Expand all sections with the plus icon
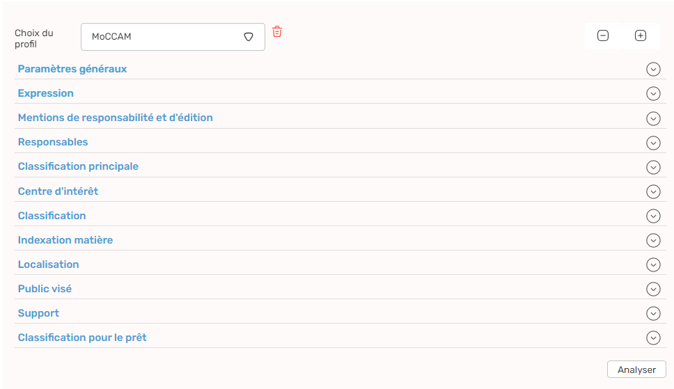Viewport: 674px width, 389px height. [x=640, y=35]
